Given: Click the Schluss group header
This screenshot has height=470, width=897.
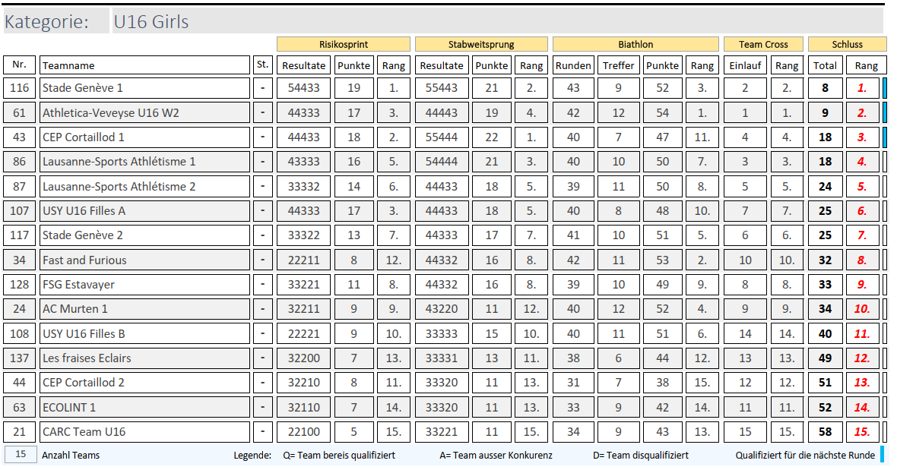Looking at the screenshot, I should pyautogui.click(x=847, y=44).
